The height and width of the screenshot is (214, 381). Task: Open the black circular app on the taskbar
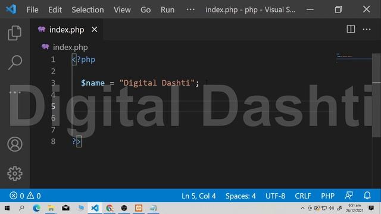124,208
